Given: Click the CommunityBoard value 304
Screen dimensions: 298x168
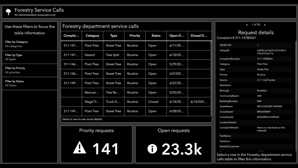Looking at the screenshot, I should [259, 96].
